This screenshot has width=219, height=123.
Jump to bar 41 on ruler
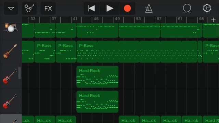[x=75, y=19]
